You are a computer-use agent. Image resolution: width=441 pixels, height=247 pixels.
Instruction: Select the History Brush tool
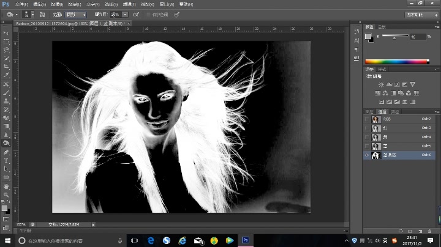[x=6, y=109]
